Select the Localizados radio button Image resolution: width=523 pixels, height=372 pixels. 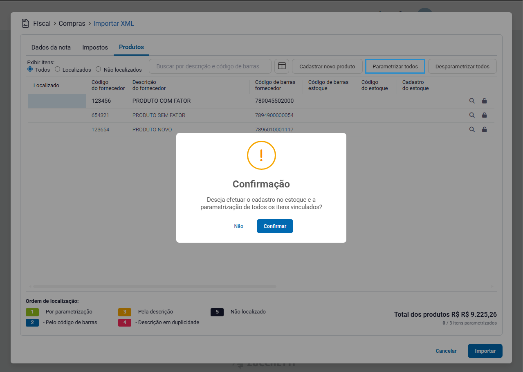click(58, 69)
